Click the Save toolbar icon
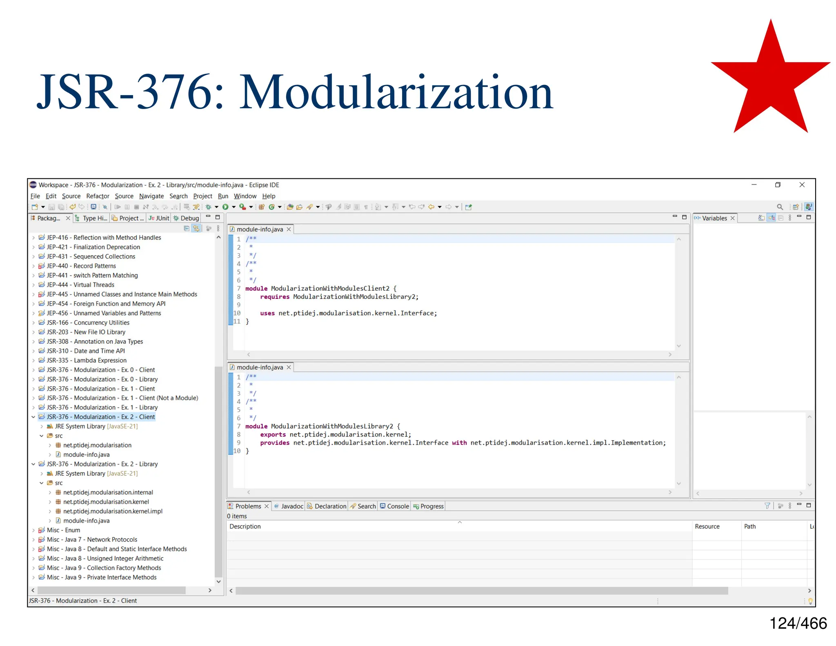The height and width of the screenshot is (646, 836). [51, 207]
